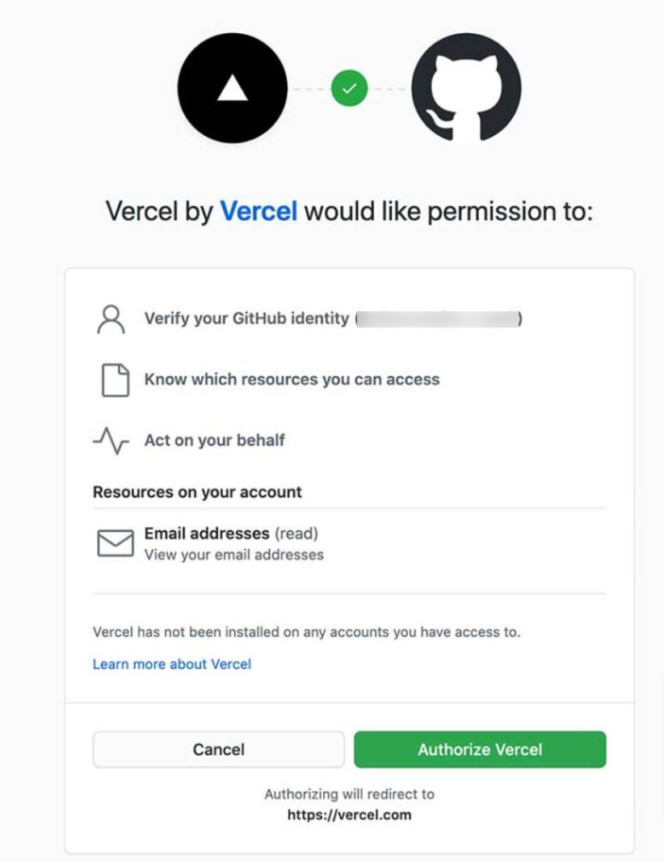Click the pulse icon beside Act on your behalf
The image size is (664, 862).
point(111,441)
